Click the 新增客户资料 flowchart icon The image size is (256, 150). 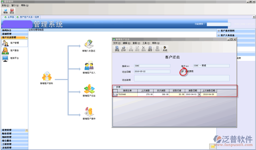point(47,76)
